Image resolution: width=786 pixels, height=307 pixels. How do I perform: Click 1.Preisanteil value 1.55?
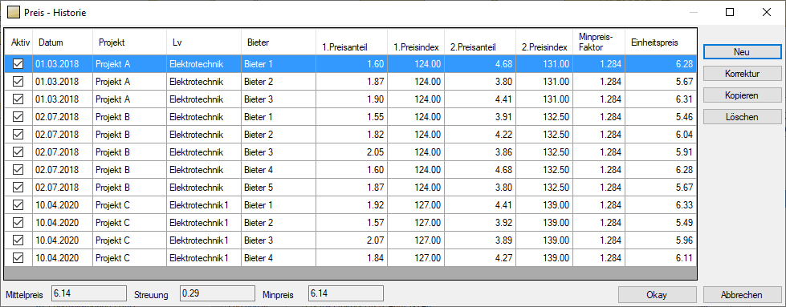[352, 117]
